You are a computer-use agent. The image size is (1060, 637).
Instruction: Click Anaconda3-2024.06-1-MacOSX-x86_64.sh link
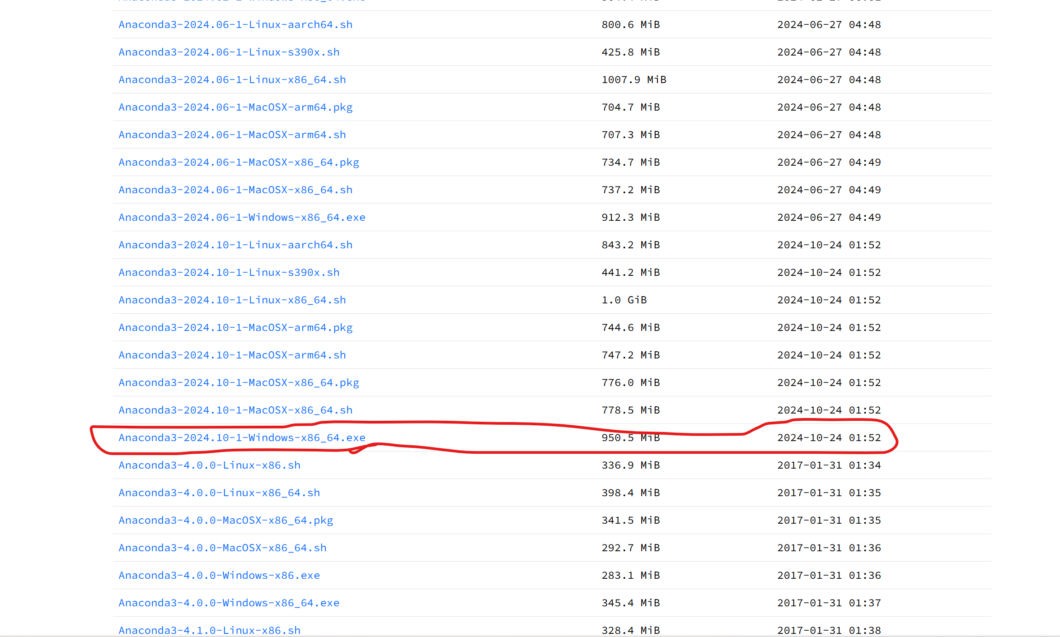click(235, 190)
